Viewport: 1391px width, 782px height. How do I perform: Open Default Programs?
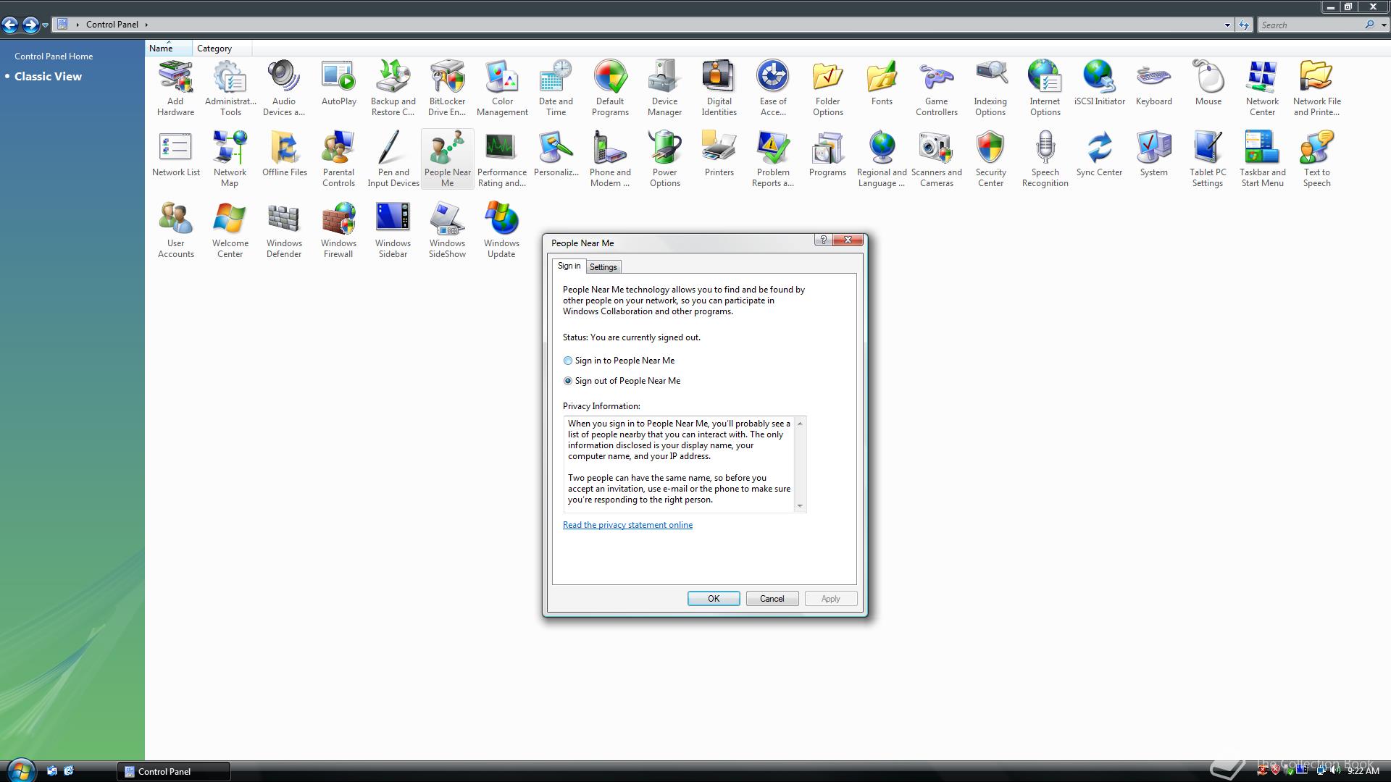click(x=610, y=88)
